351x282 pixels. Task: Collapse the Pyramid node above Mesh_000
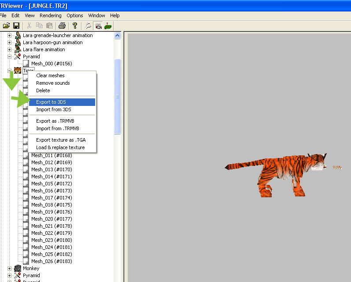point(9,56)
